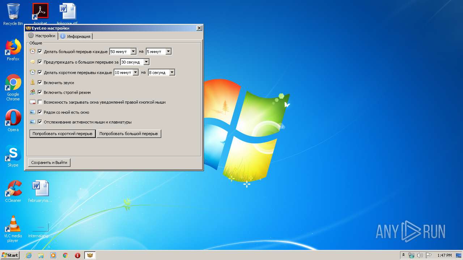
Task: Click the clock icon beside the big break option
Action: (x=33, y=52)
